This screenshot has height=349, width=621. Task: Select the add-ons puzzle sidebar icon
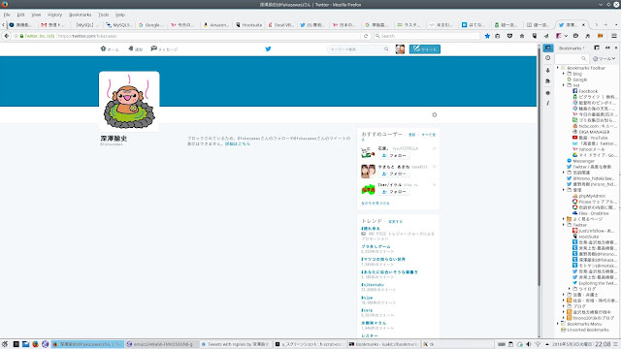548,81
